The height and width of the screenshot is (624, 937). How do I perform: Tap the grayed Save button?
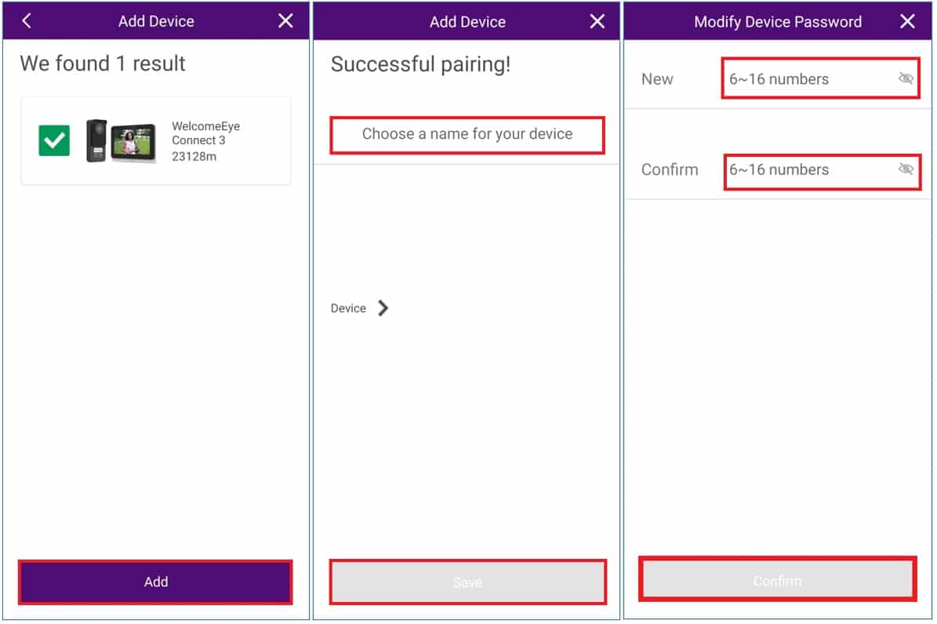click(468, 582)
